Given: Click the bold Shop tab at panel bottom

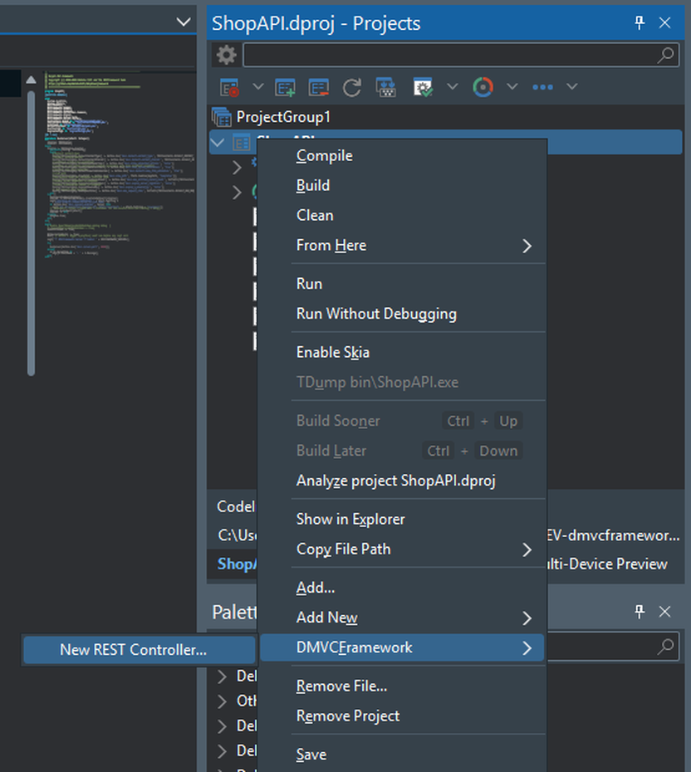Looking at the screenshot, I should 237,564.
